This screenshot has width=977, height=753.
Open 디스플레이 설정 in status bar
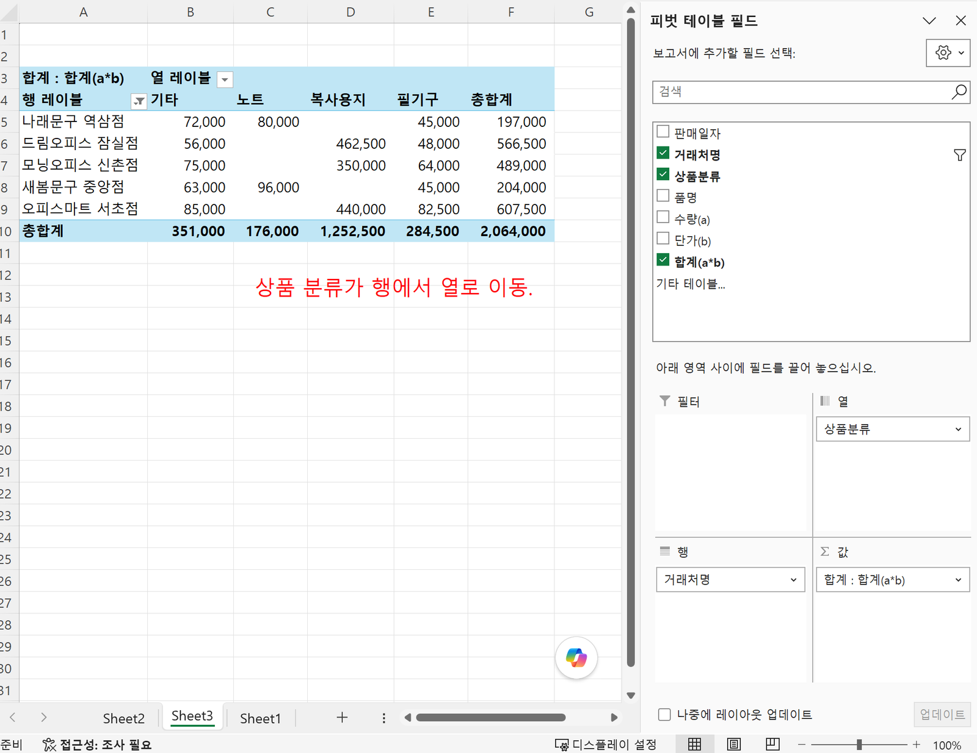[x=605, y=744]
